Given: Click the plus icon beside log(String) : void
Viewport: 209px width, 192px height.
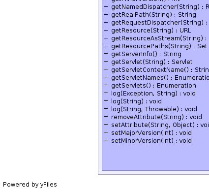Looking at the screenshot, I should pos(106,101).
